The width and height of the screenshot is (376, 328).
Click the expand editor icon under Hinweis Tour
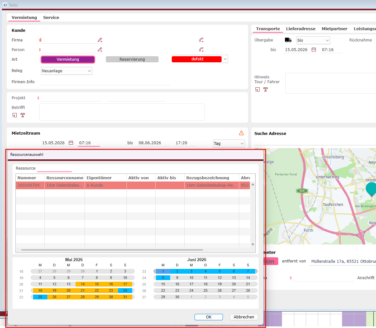point(257,90)
